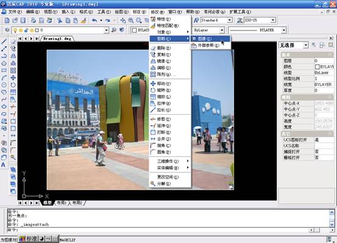
Task: Expand the 对象 submenu
Action: pos(170,32)
